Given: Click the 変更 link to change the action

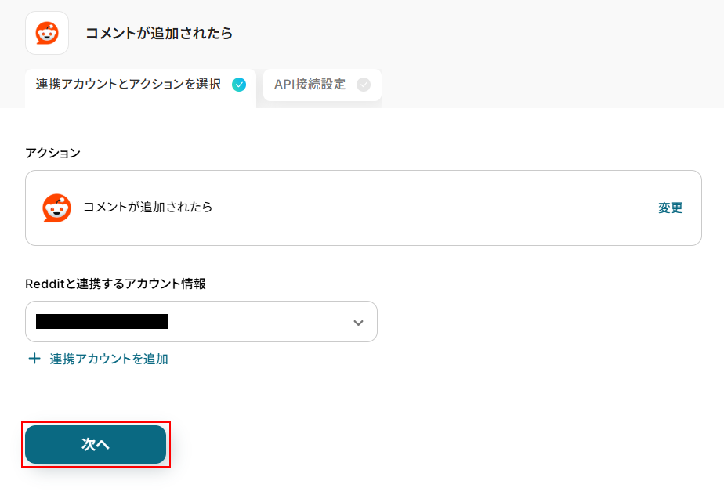Looking at the screenshot, I should click(x=671, y=208).
